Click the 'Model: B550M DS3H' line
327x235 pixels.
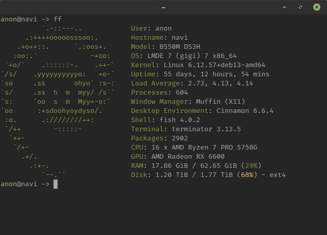(x=166, y=47)
